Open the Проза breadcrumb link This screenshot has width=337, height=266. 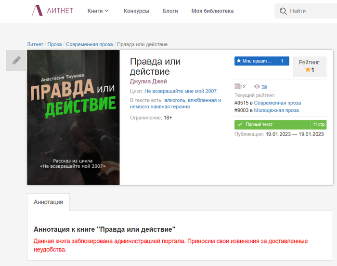[54, 44]
